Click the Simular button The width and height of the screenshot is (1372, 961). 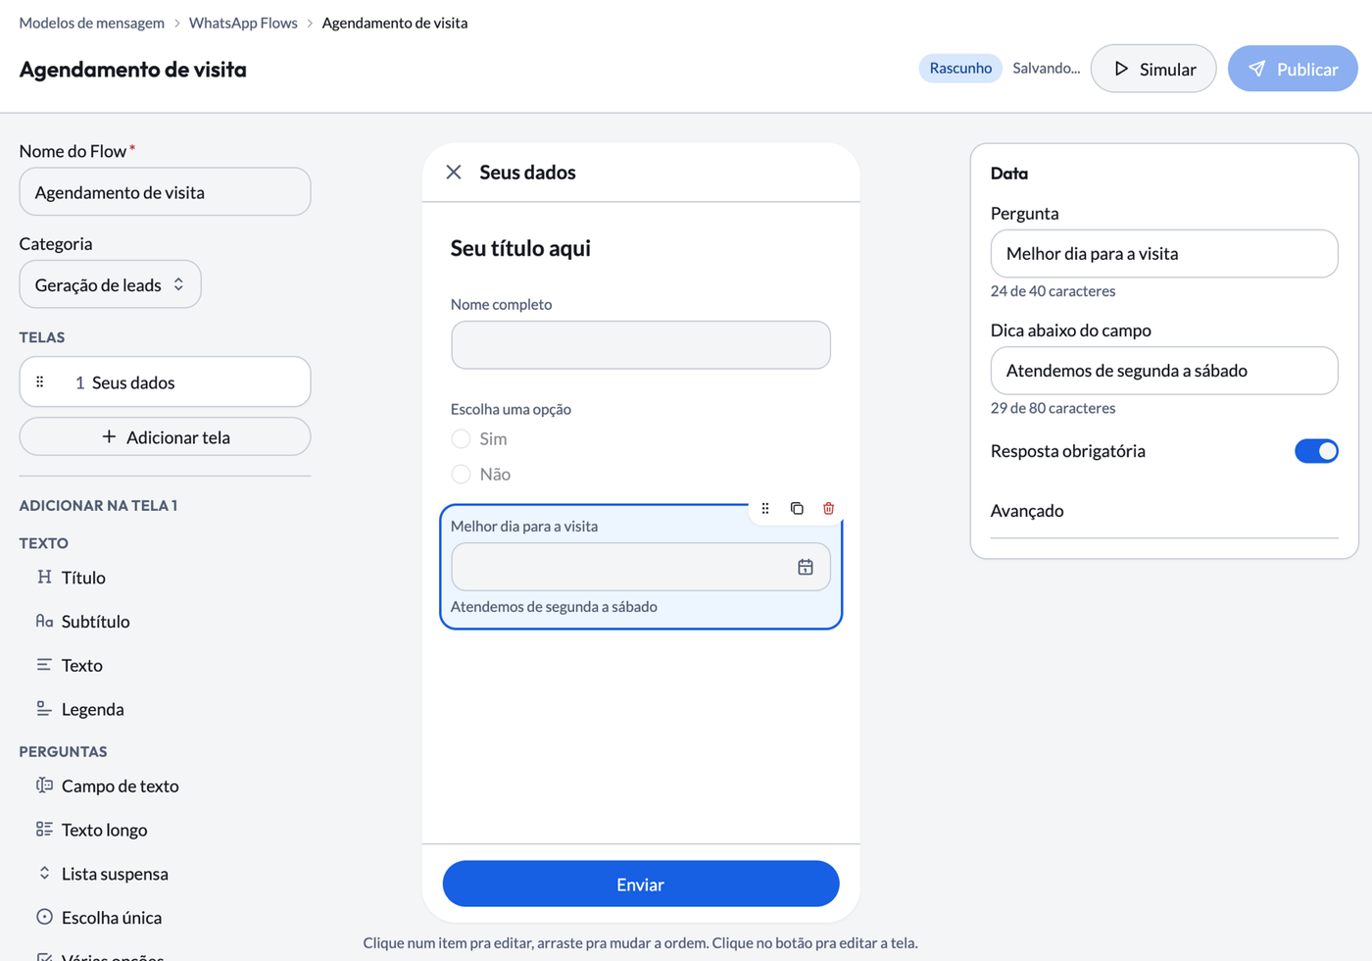point(1153,69)
